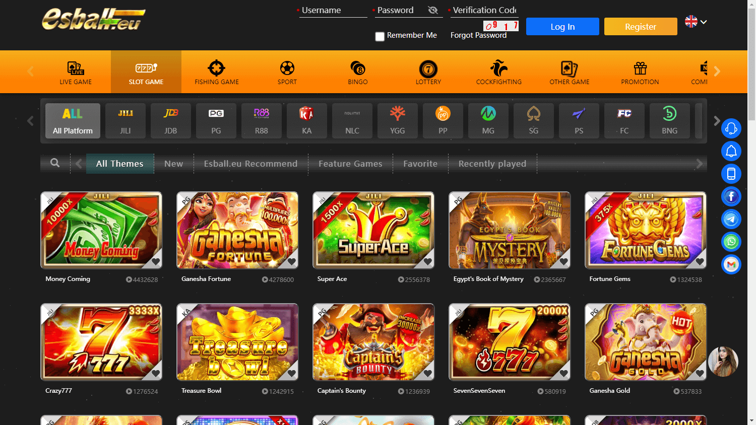Open mobile app download icon

[x=731, y=174]
